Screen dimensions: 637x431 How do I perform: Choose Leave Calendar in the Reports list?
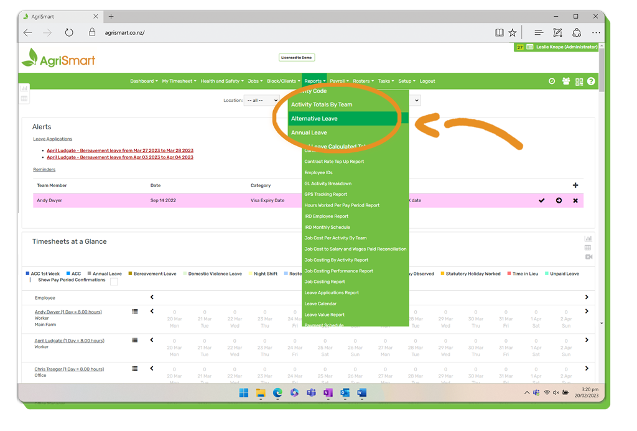pyautogui.click(x=320, y=304)
